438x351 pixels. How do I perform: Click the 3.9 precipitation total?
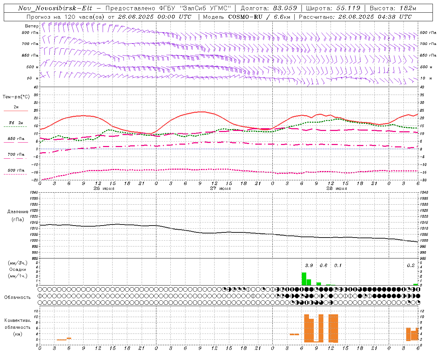[x=309, y=265]
